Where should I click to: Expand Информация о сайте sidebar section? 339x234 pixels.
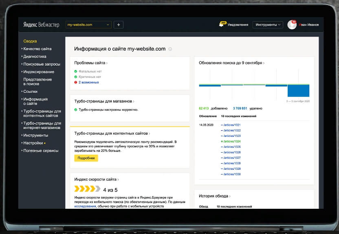35,101
